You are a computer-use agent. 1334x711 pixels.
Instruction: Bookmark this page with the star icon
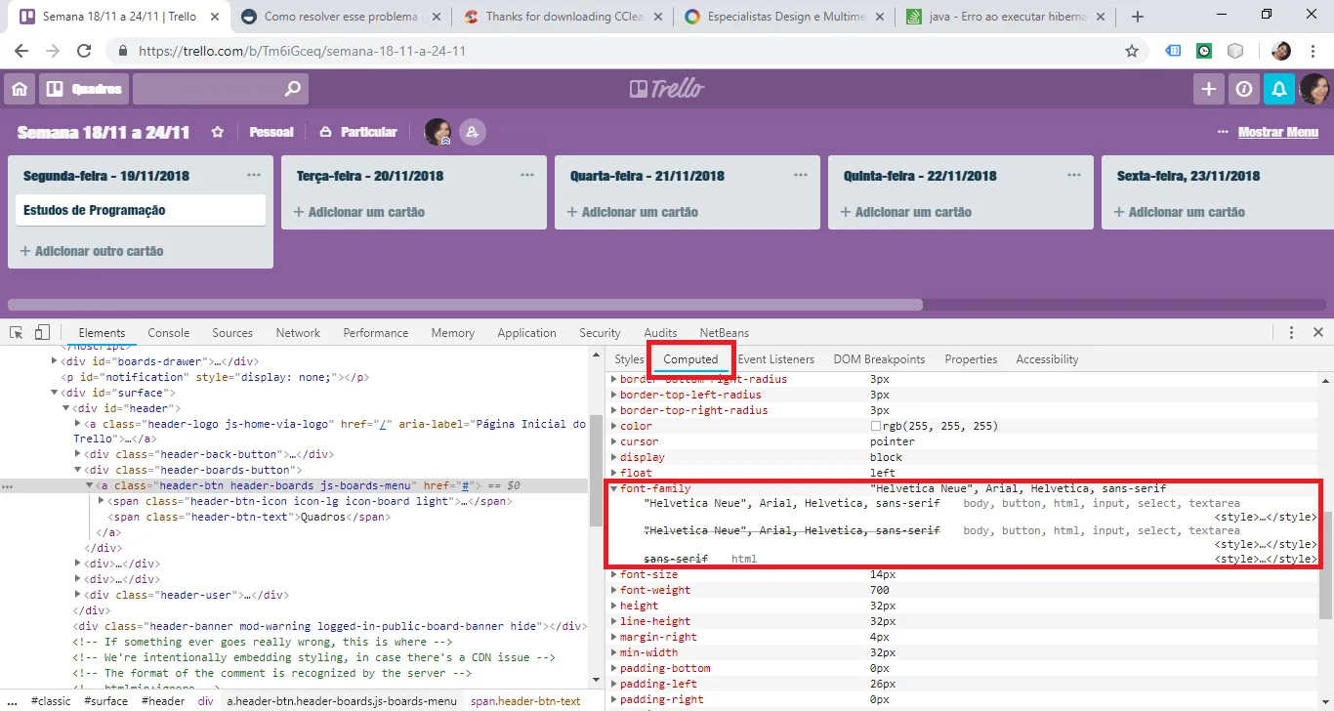click(1132, 51)
